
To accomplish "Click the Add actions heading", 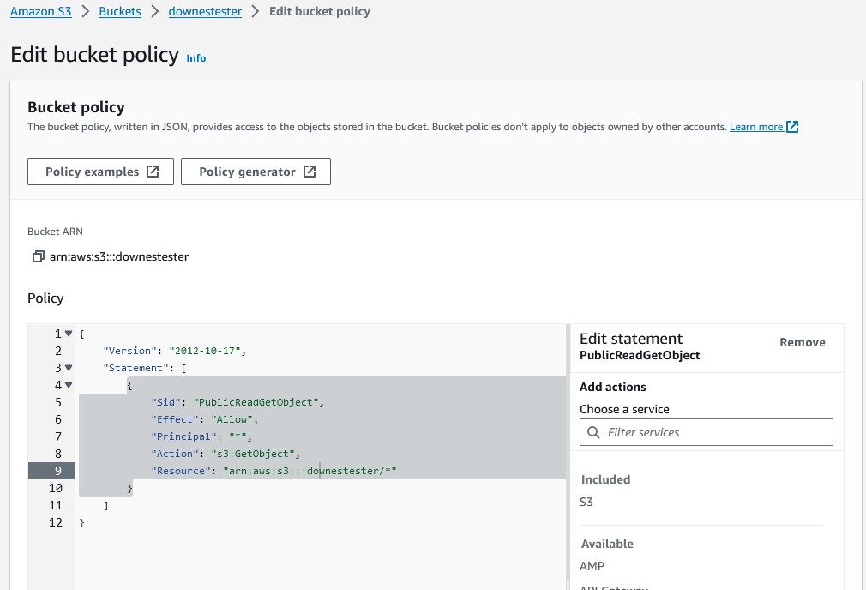I will (612, 387).
